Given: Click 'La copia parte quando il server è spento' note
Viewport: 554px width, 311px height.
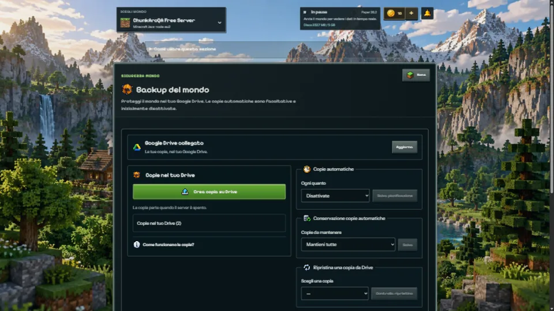Looking at the screenshot, I should 170,207.
